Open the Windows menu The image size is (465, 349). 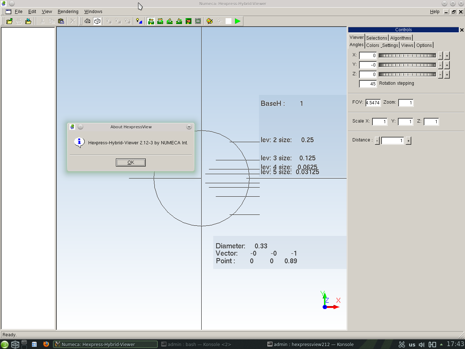pos(93,12)
